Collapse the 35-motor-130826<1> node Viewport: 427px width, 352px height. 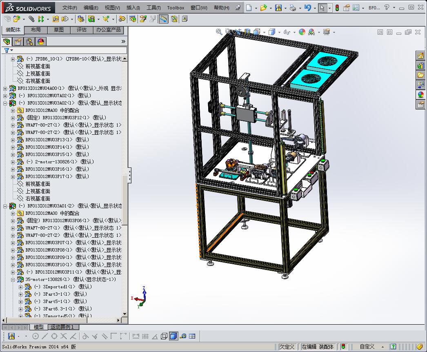coord(13,280)
